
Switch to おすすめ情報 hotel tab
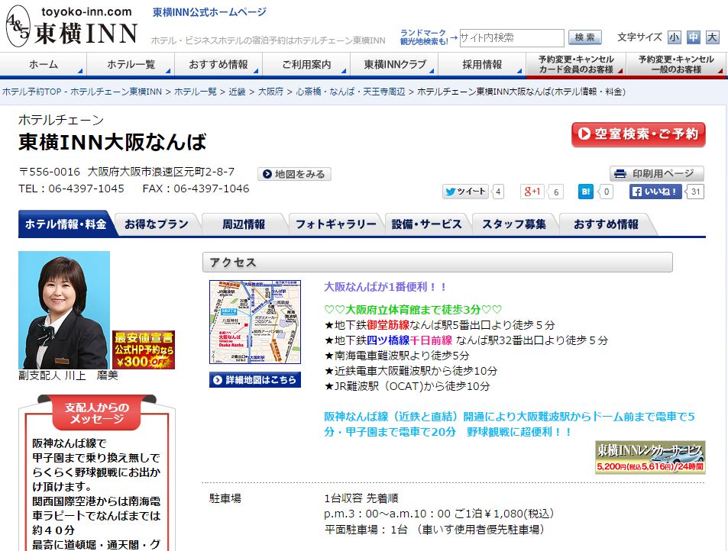pyautogui.click(x=606, y=224)
